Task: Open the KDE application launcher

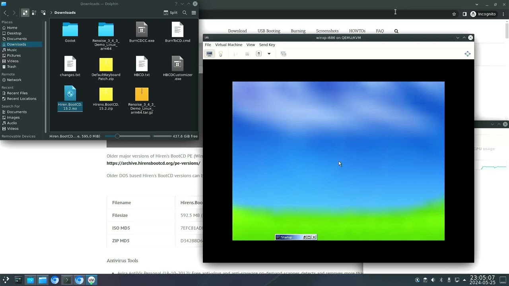Action: point(6,280)
